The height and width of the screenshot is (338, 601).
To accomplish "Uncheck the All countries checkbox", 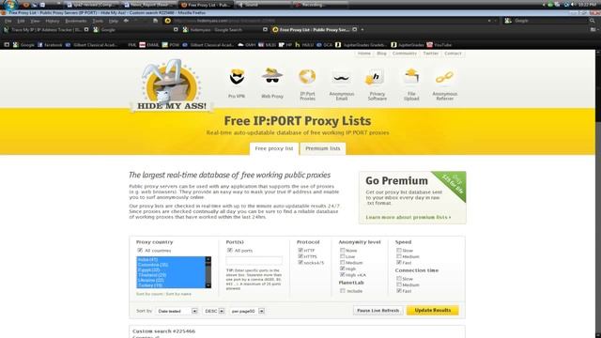I will click(x=140, y=251).
